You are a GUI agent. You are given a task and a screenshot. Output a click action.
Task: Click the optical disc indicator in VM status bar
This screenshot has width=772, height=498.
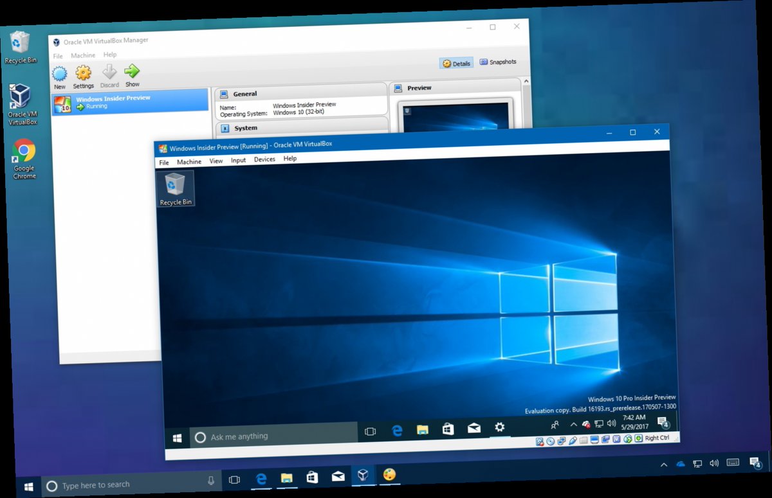click(550, 441)
